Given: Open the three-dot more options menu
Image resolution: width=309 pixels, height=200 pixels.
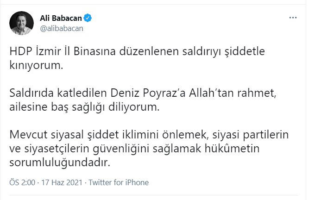Looking at the screenshot, I should (293, 18).
